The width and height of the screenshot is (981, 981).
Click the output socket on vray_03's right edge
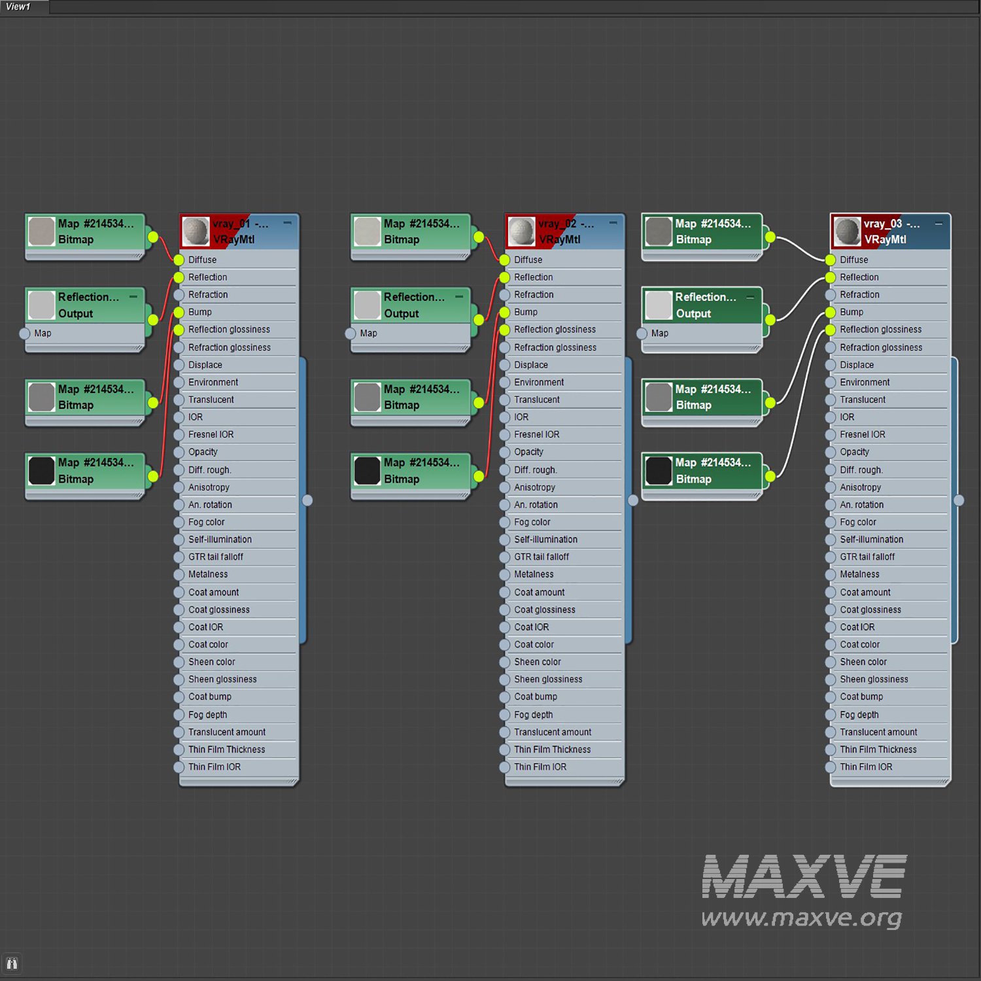click(x=959, y=500)
